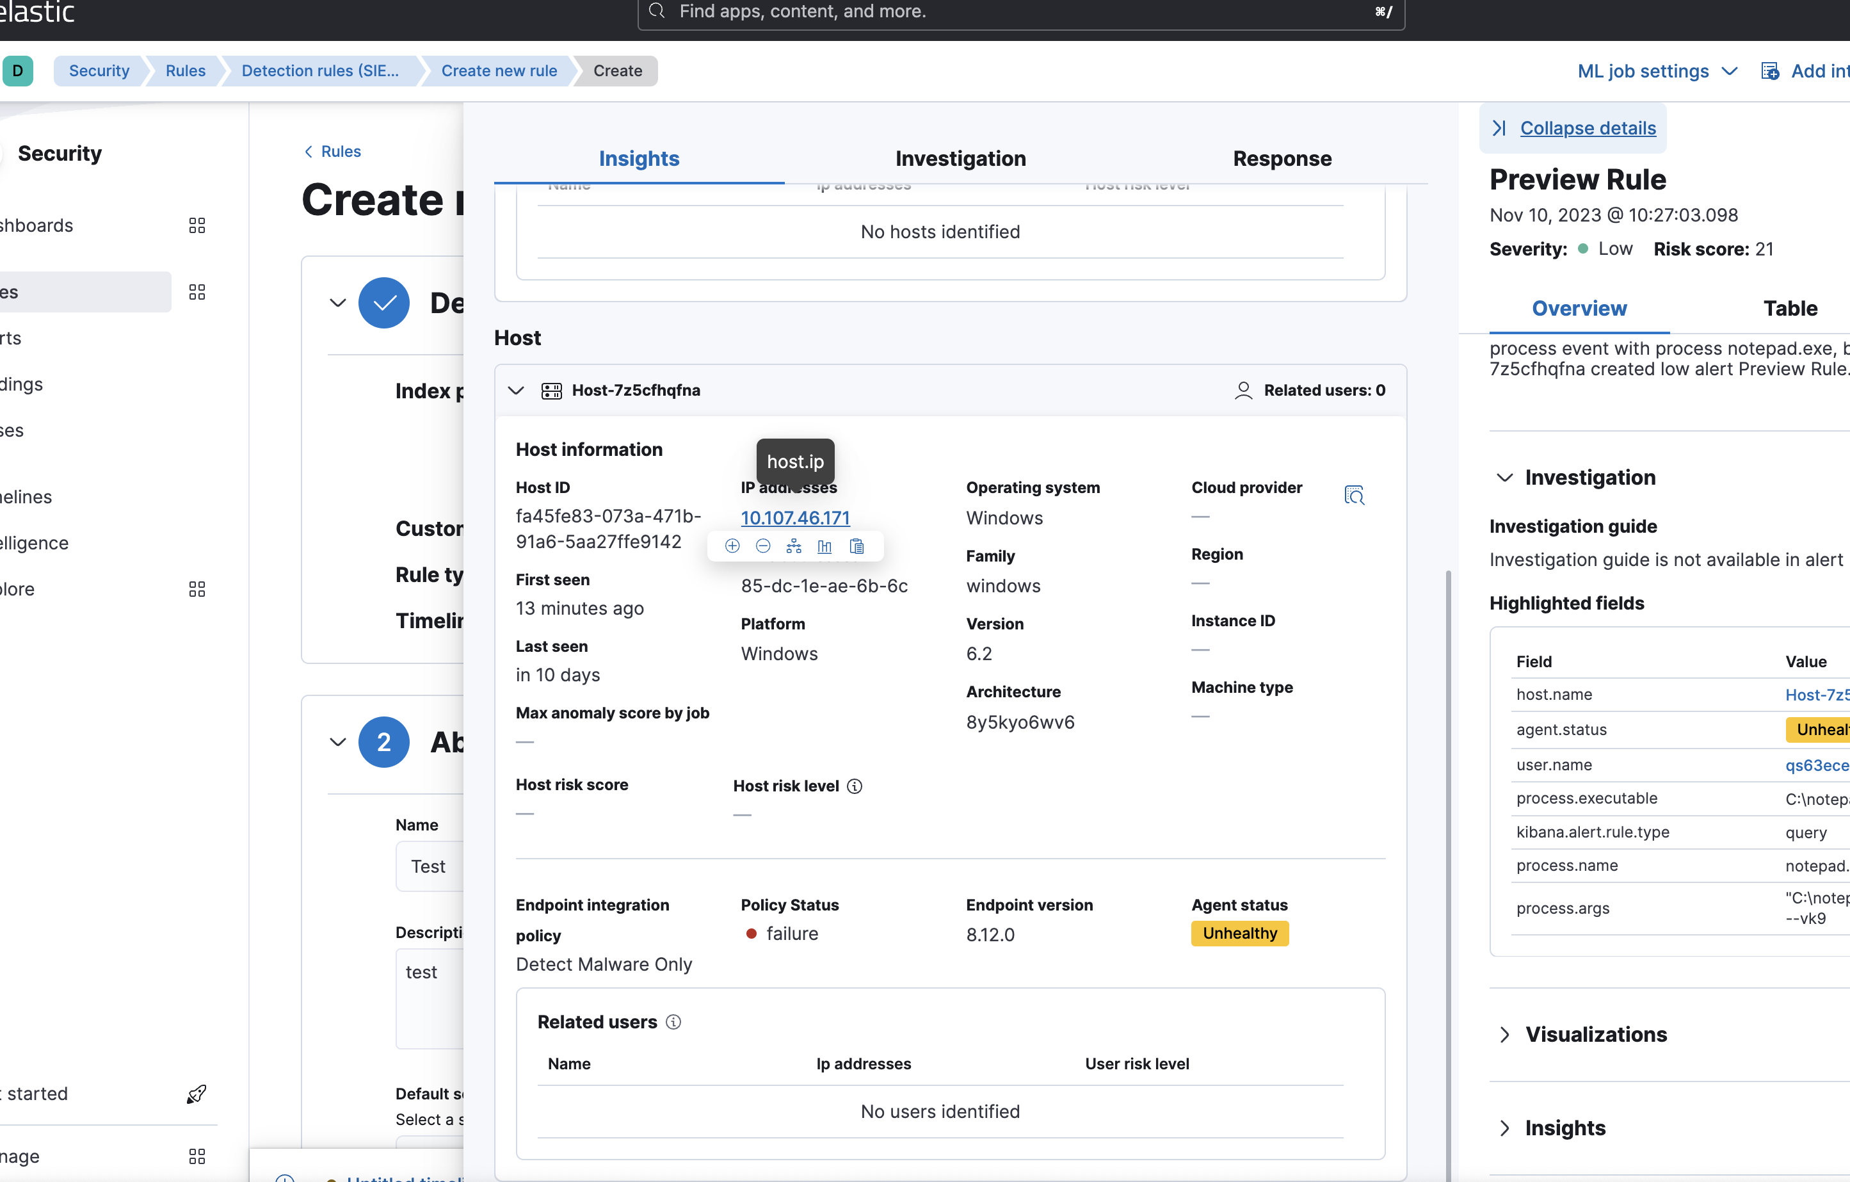Screen dimensions: 1850x1182
Task: Expand the Insights section at the bottom right
Action: (x=1504, y=1128)
